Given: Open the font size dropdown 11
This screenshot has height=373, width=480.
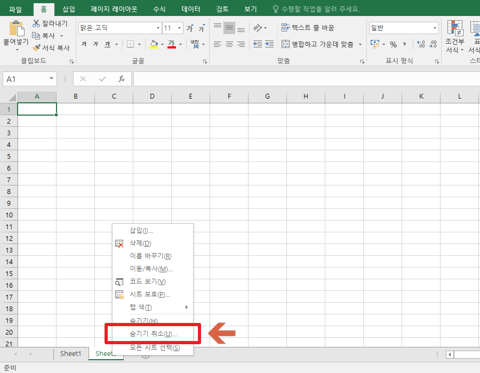Looking at the screenshot, I should 179,28.
